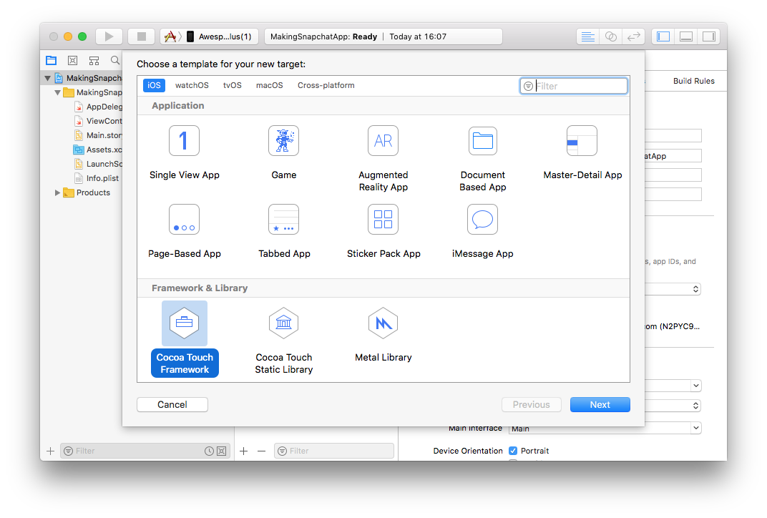Select the AppDelegate file
Viewport: 767px width, 518px height.
click(98, 107)
